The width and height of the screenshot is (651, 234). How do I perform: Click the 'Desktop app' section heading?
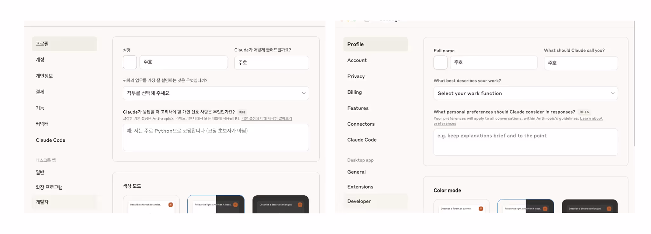[360, 160]
